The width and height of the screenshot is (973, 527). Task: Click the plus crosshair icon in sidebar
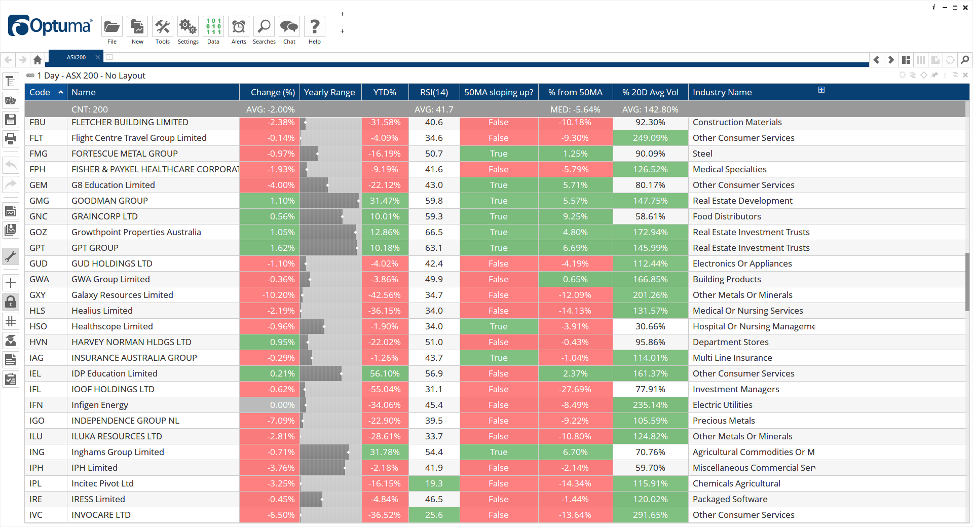pos(11,283)
